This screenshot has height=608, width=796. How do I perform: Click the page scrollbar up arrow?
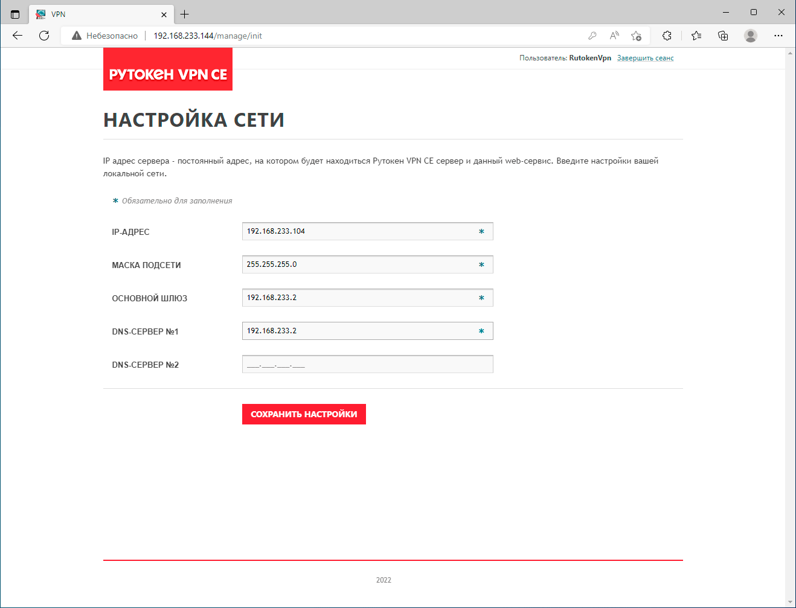(x=790, y=53)
